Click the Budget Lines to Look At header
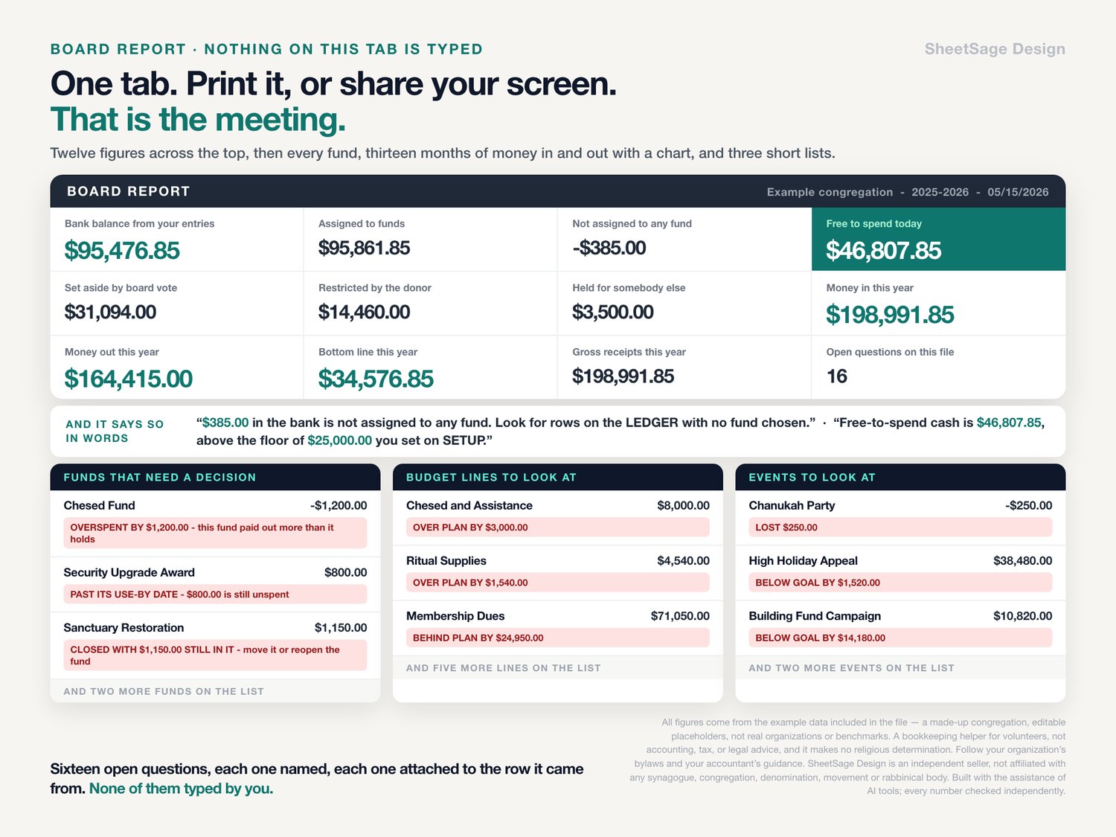 tap(558, 477)
